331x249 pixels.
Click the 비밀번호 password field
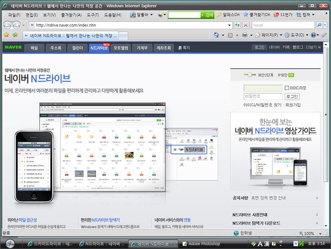point(263,97)
